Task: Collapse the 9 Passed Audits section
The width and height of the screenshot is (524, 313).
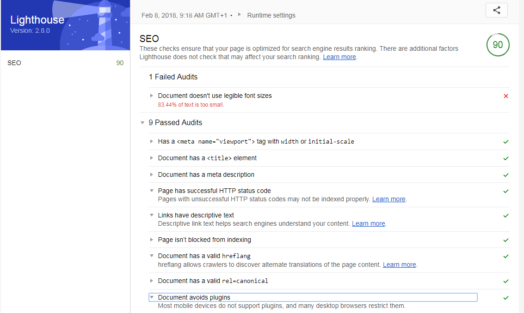Action: (142, 123)
